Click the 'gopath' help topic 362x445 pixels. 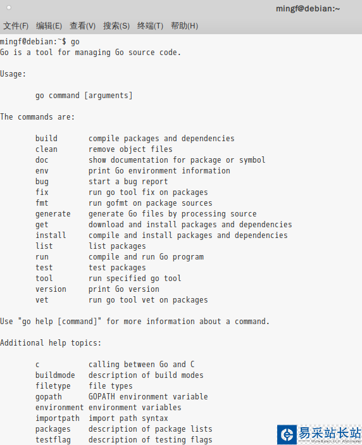click(x=49, y=397)
